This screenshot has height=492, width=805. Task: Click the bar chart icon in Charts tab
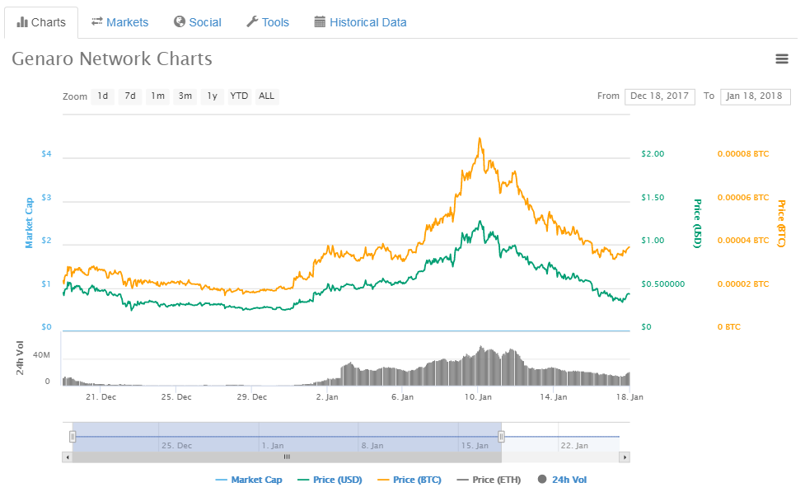click(22, 22)
